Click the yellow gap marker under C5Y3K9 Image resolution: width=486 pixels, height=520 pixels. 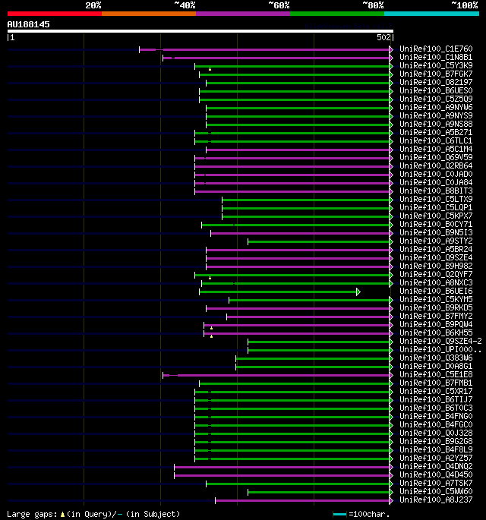coord(210,69)
